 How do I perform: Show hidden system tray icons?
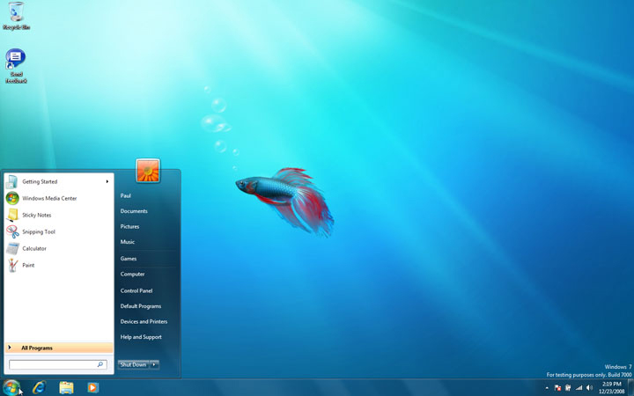point(547,387)
